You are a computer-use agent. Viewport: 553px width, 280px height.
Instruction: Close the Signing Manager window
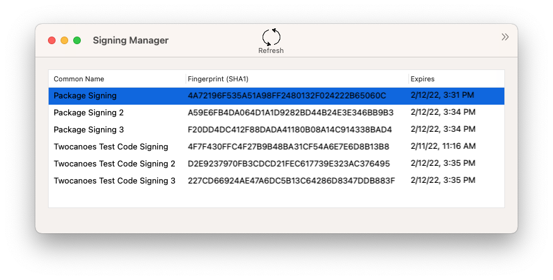pos(52,40)
